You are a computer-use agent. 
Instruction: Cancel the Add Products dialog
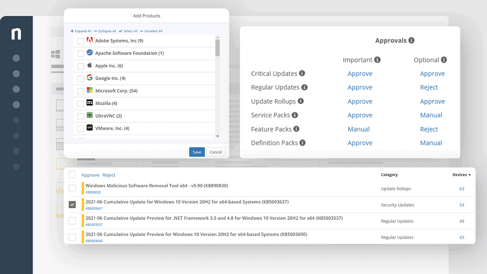216,152
